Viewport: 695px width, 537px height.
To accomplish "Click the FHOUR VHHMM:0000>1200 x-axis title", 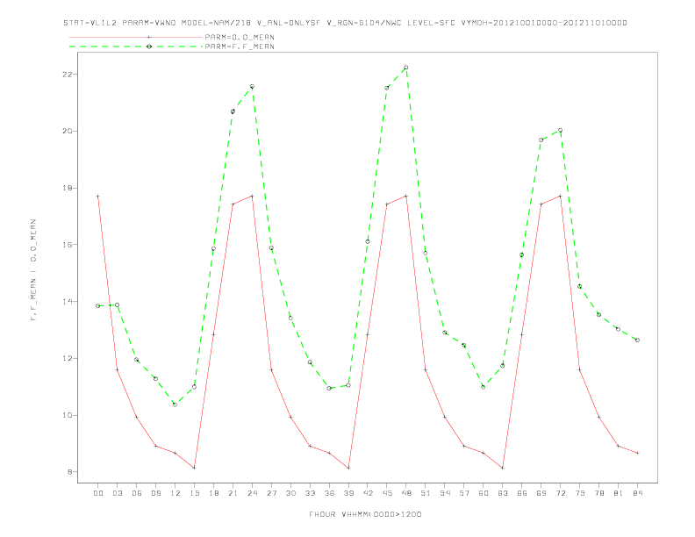I will (x=365, y=514).
